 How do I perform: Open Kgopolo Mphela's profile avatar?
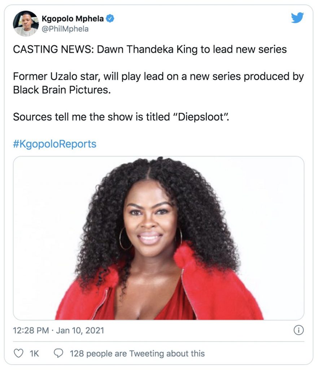tap(26, 23)
